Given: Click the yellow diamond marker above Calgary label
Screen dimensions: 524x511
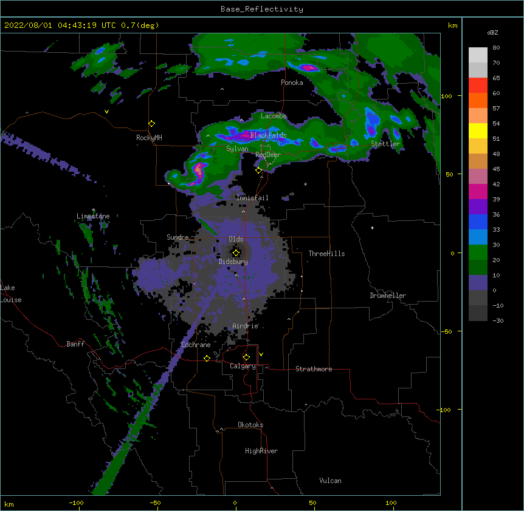Looking at the screenshot, I should click(246, 357).
